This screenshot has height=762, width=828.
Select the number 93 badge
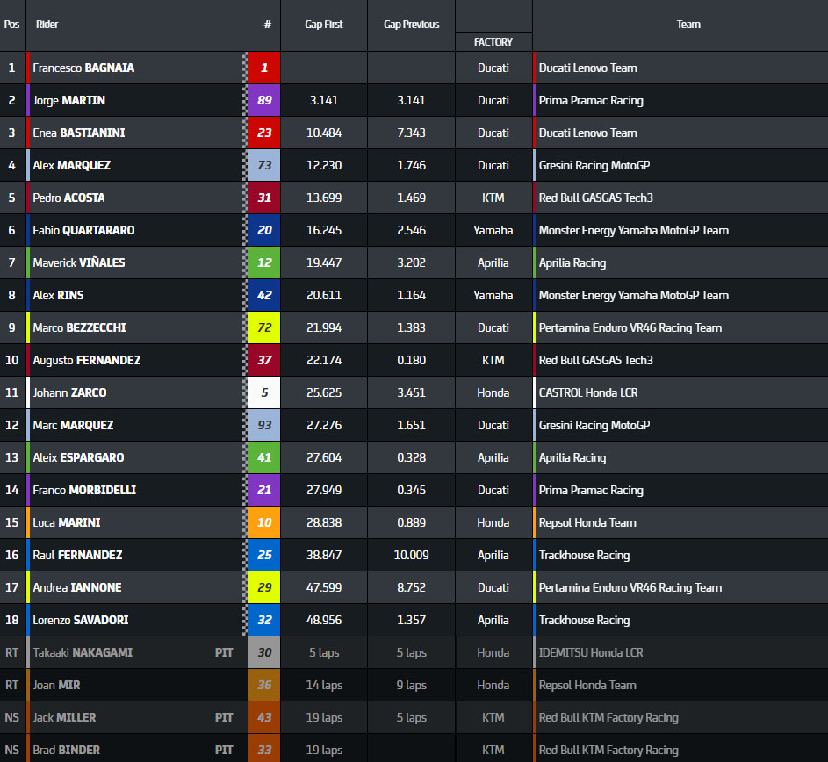(264, 425)
